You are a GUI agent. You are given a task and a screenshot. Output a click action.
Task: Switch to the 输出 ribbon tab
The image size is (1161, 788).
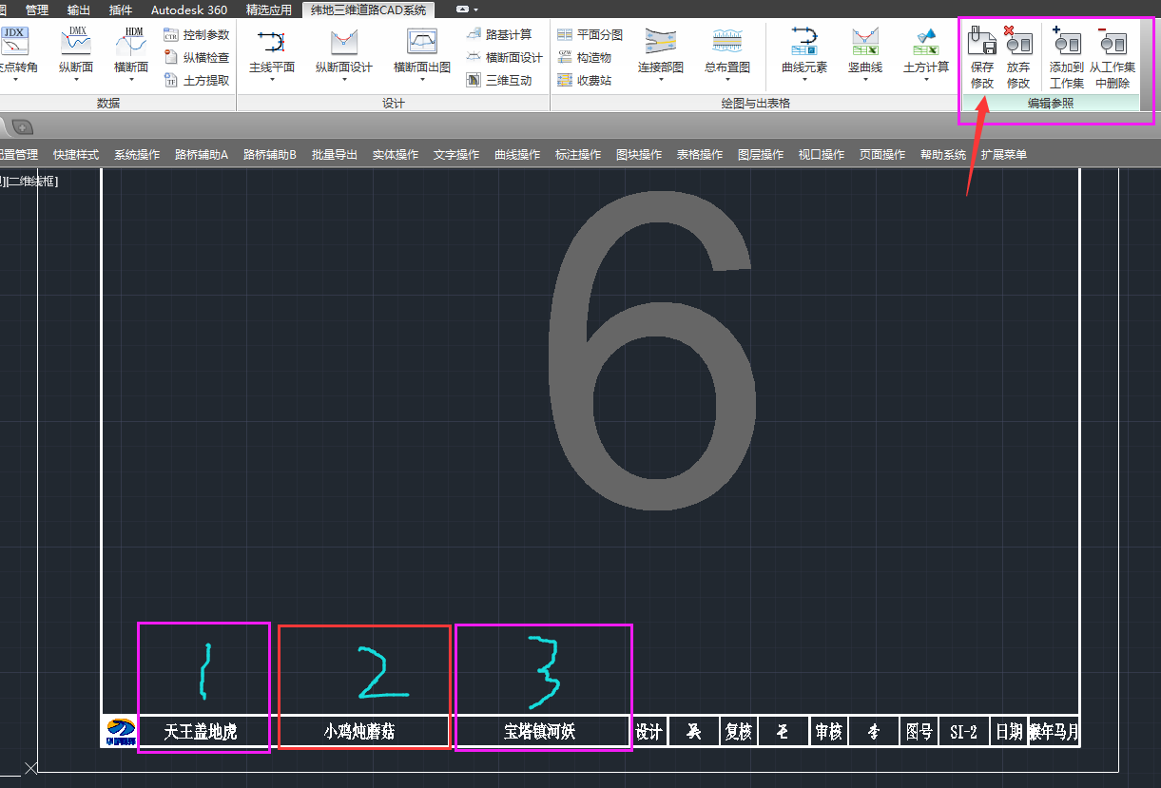click(x=80, y=10)
